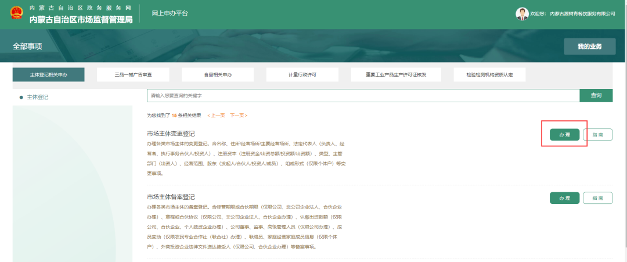Click the 内蒙古自治区市场监督管理局 header title
The height and width of the screenshot is (262, 627).
81,20
